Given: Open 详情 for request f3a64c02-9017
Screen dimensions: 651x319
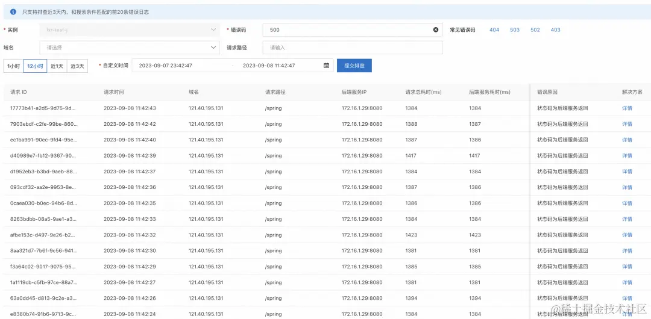Looking at the screenshot, I should pyautogui.click(x=627, y=267).
